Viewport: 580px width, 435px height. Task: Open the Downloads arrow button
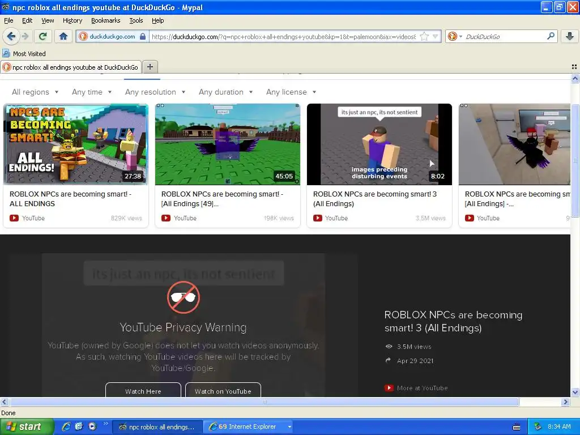point(570,36)
